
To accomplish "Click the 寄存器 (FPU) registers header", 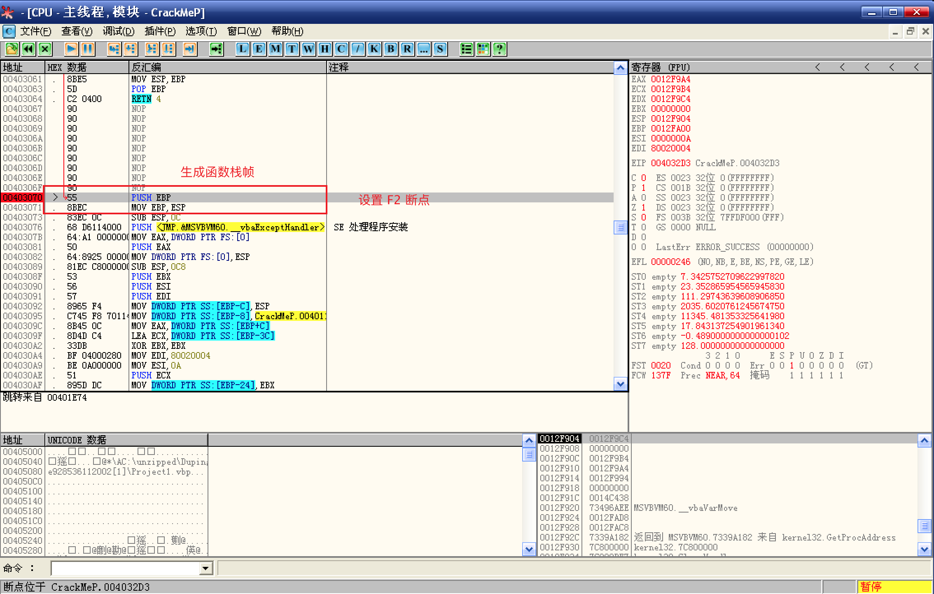I will [x=660, y=67].
